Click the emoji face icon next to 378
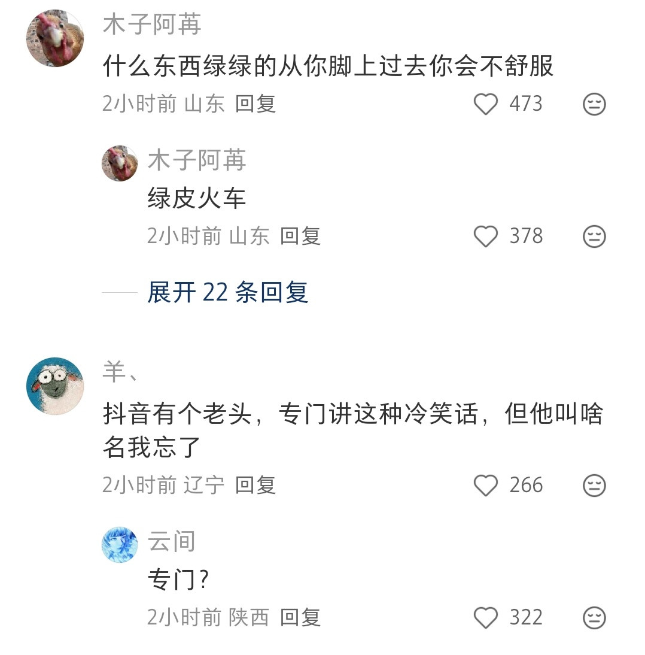This screenshot has height=655, width=645. pyautogui.click(x=593, y=236)
